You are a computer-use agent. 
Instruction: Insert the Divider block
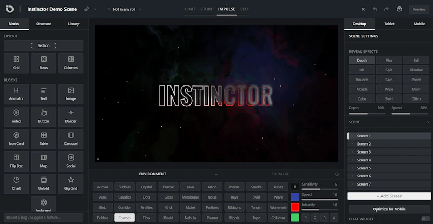pyautogui.click(x=71, y=116)
